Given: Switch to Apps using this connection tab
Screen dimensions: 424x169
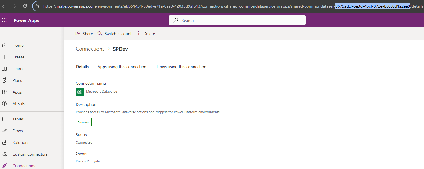Looking at the screenshot, I should 122,67.
